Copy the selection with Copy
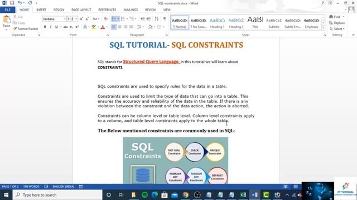This screenshot has height=200, width=357. tap(19, 23)
